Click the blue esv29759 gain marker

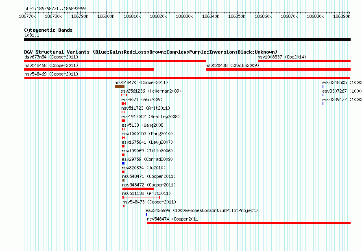[x=123, y=163]
